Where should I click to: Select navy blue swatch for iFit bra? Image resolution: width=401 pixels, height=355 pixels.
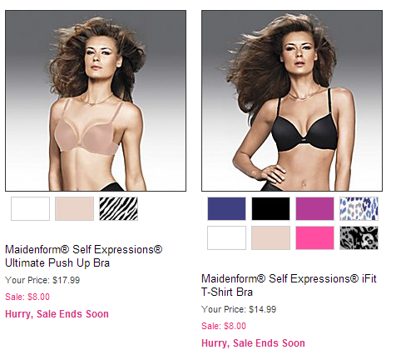(x=226, y=209)
